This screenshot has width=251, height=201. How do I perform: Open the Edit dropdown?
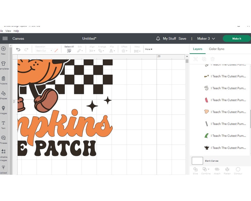pyautogui.click(x=80, y=51)
